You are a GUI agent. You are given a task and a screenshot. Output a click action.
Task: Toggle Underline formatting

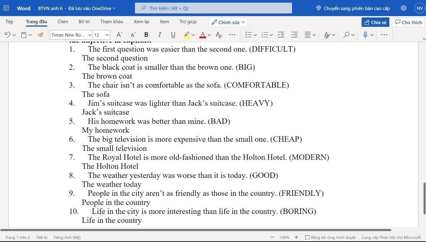point(173,35)
